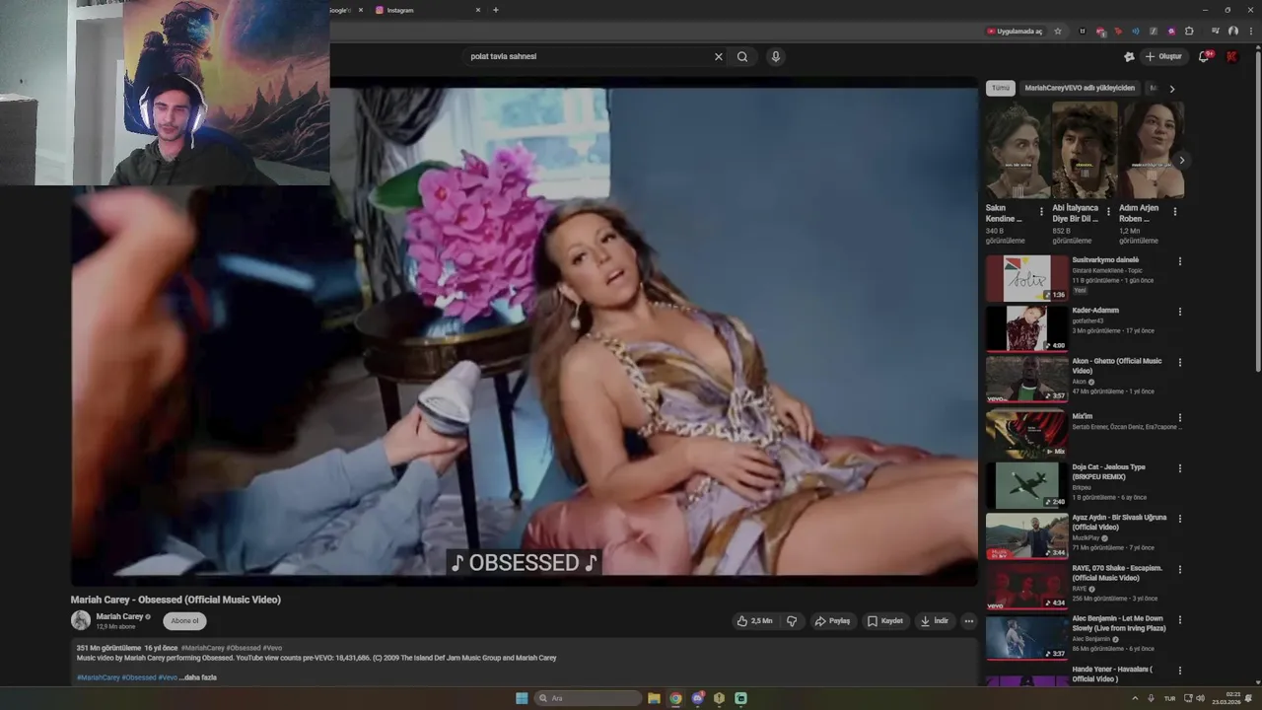The width and height of the screenshot is (1262, 710).
Task: Open menu for Akon - Ghetto video
Action: point(1179,362)
